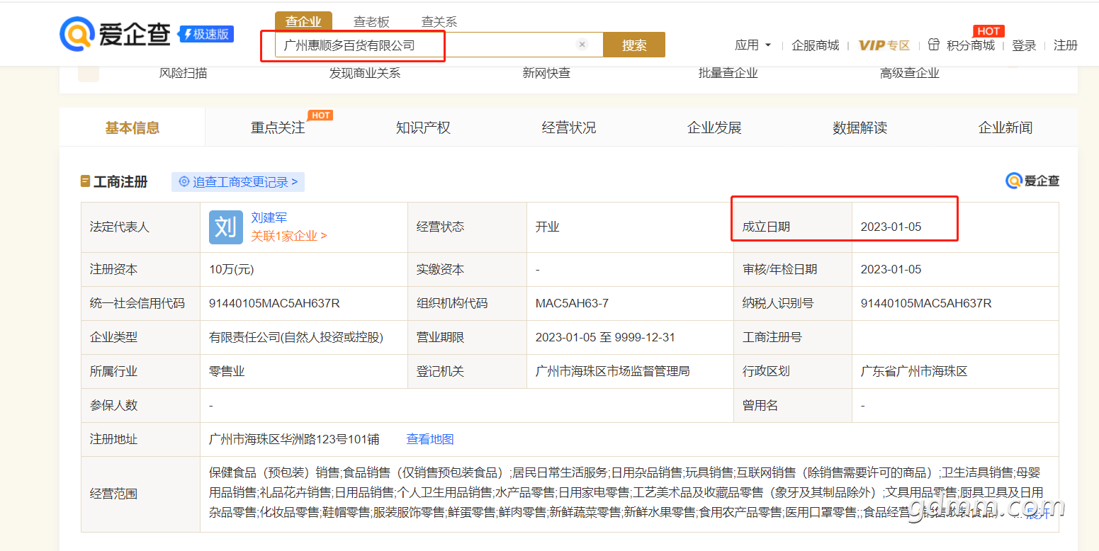Open legal representative 刘建军 profile link
The image size is (1099, 551).
(x=269, y=217)
